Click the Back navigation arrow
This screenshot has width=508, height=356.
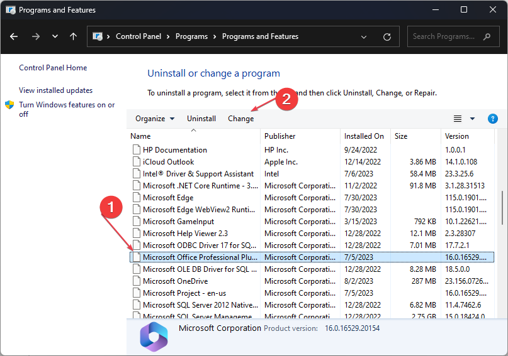15,36
